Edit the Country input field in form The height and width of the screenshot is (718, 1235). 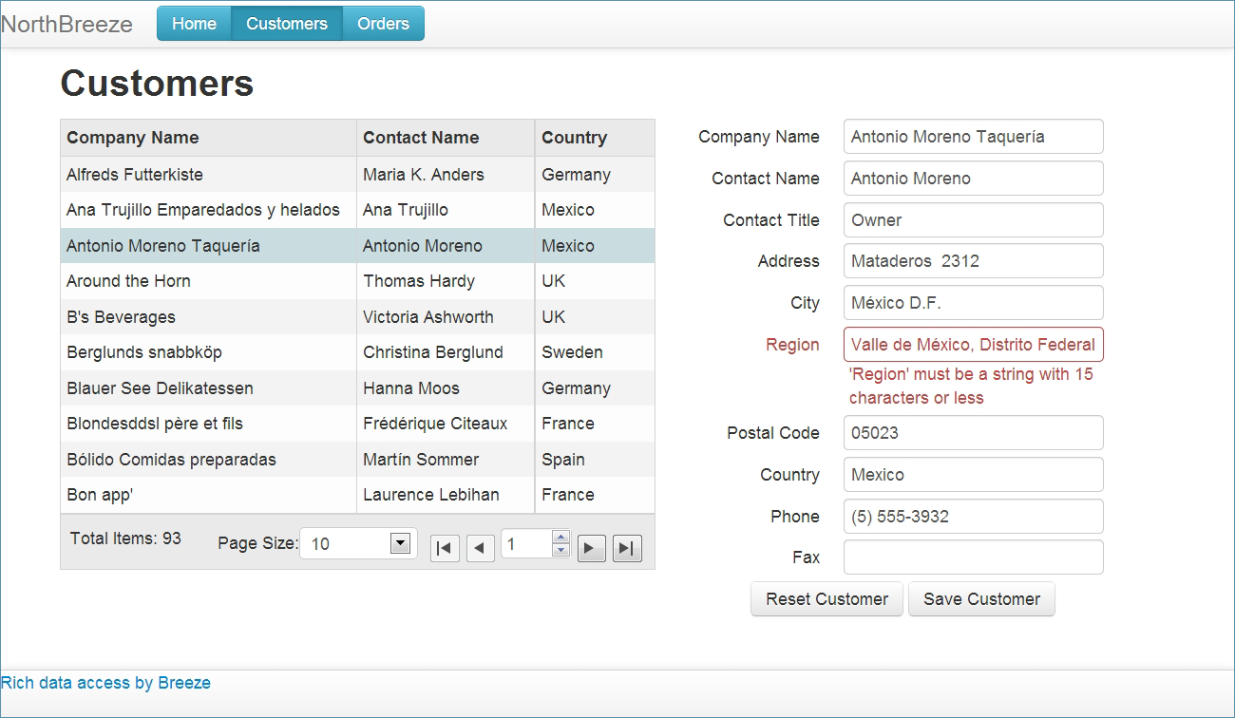tap(973, 474)
